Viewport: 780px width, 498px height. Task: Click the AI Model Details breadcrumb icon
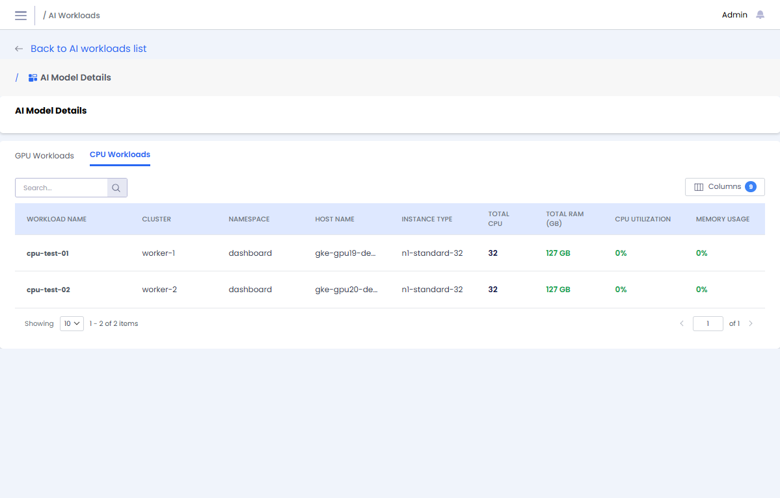coord(33,78)
